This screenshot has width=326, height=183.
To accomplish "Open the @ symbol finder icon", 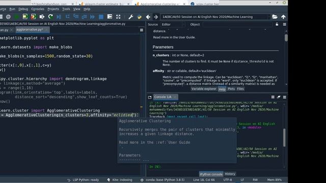I will click(8, 17).
